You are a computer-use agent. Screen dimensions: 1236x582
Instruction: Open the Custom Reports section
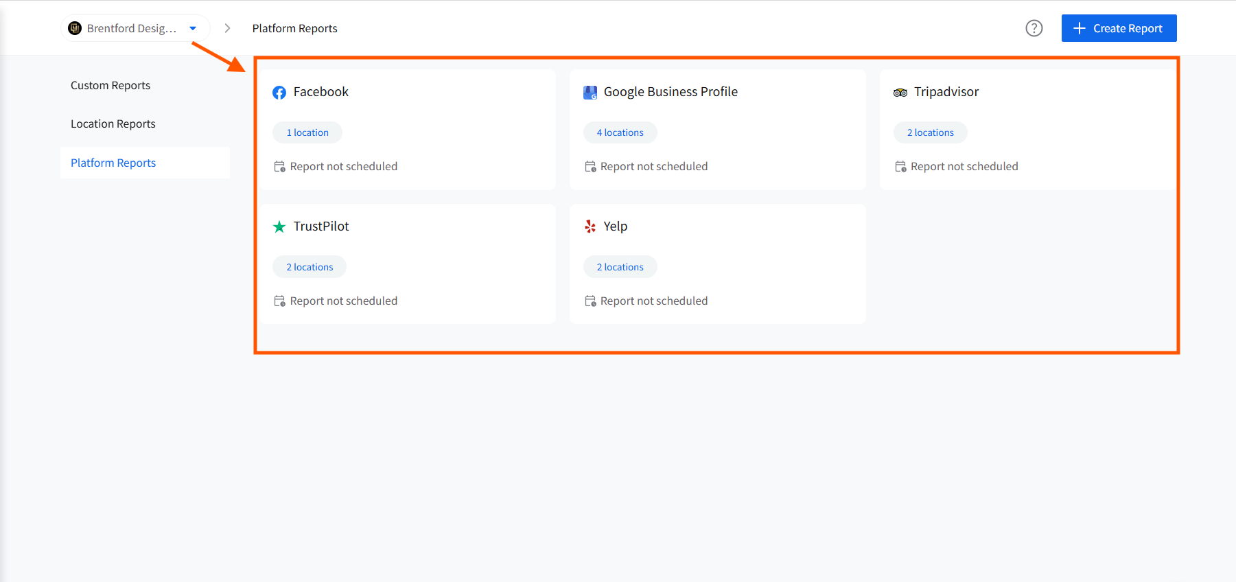coord(110,85)
